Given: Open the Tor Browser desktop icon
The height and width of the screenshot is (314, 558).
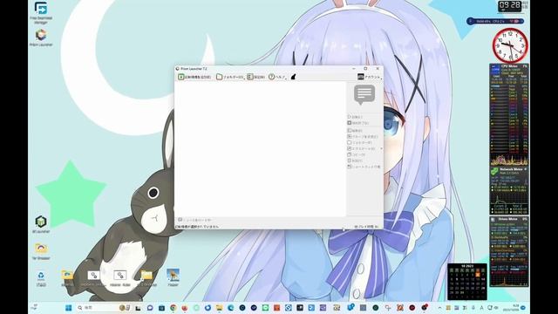Looking at the screenshot, I should point(41,251).
